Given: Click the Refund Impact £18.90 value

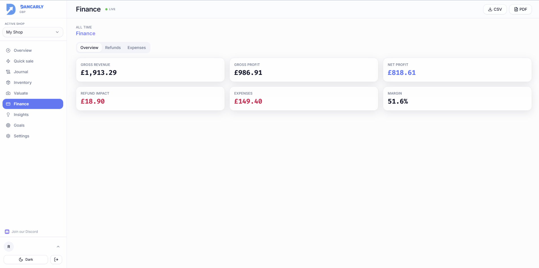Looking at the screenshot, I should [x=93, y=101].
